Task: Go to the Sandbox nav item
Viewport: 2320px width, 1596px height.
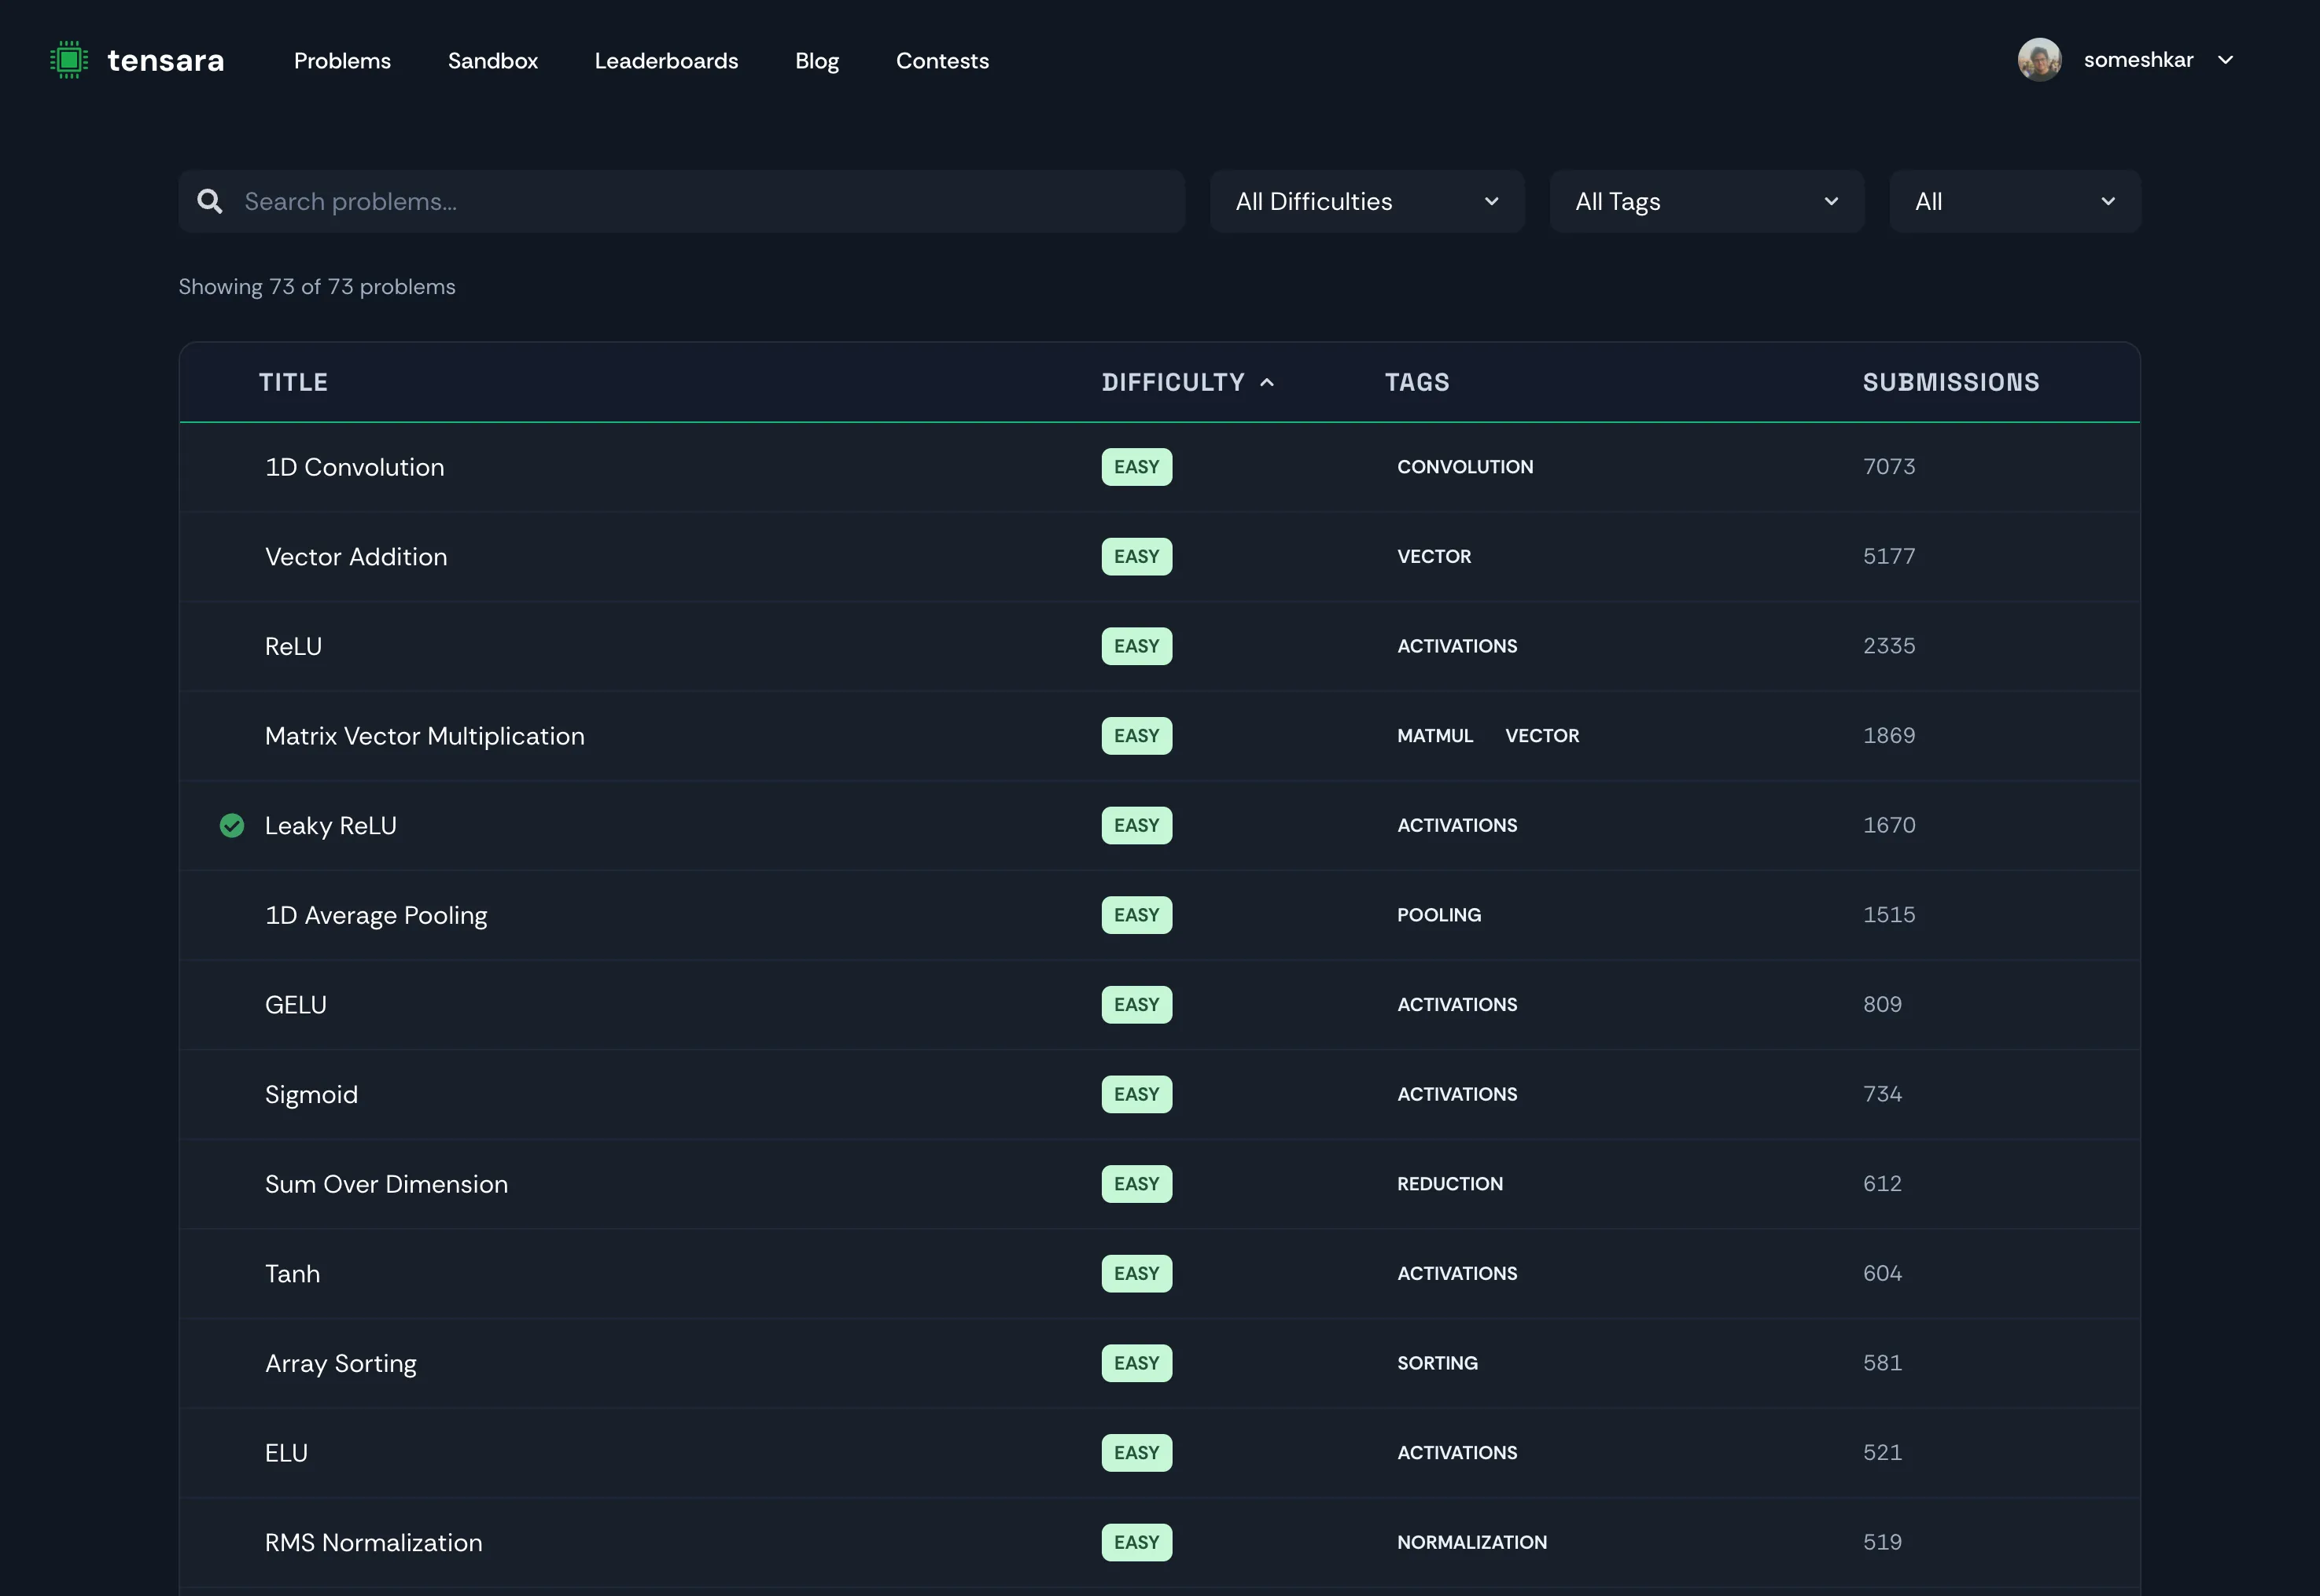Action: (x=492, y=61)
